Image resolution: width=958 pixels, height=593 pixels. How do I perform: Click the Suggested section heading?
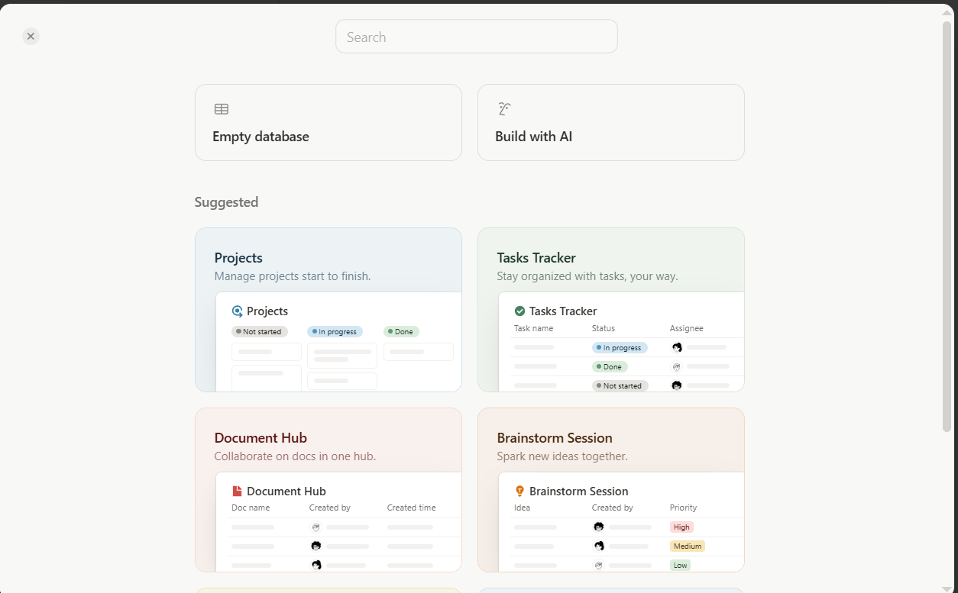[x=226, y=202]
